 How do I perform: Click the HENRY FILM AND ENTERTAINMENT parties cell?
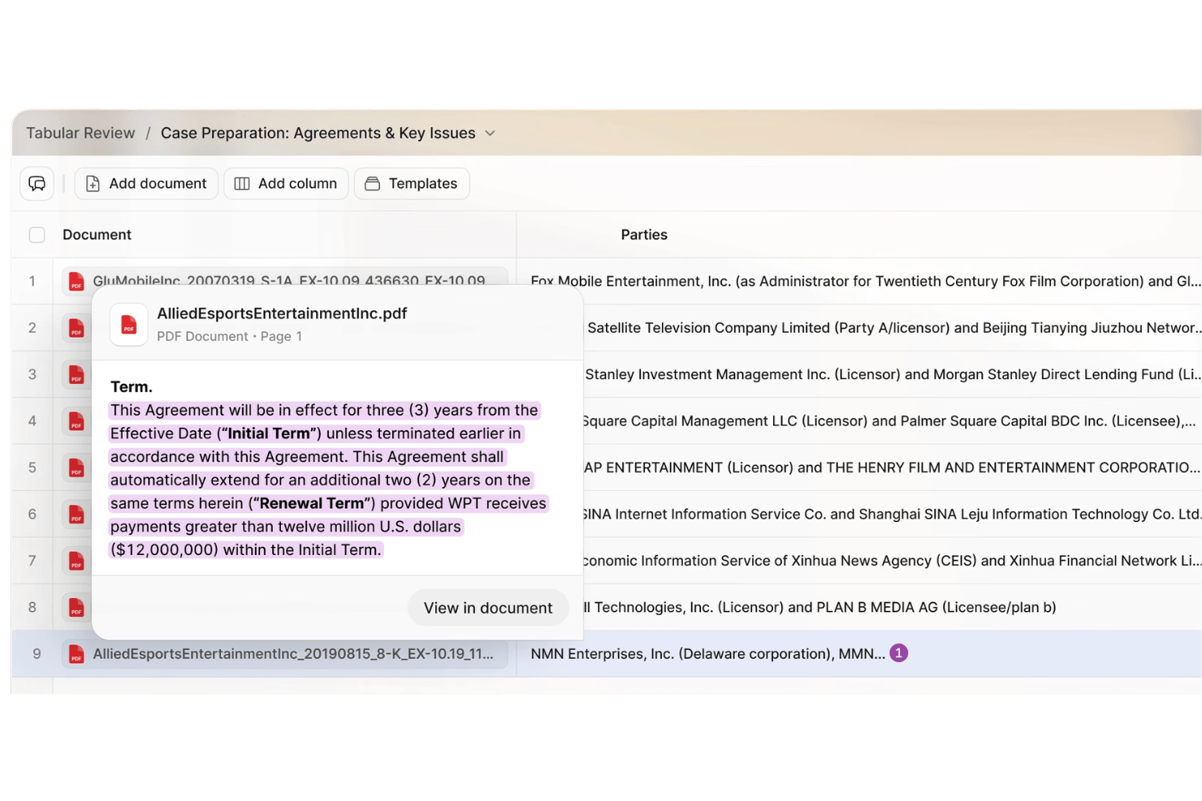(x=892, y=467)
